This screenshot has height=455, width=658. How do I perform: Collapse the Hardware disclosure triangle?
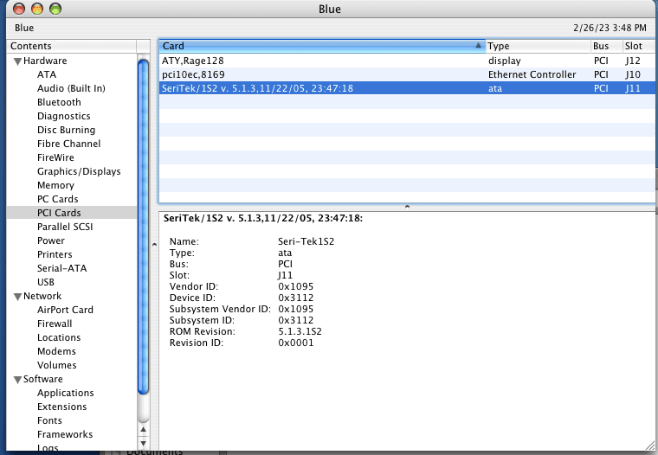coord(16,61)
